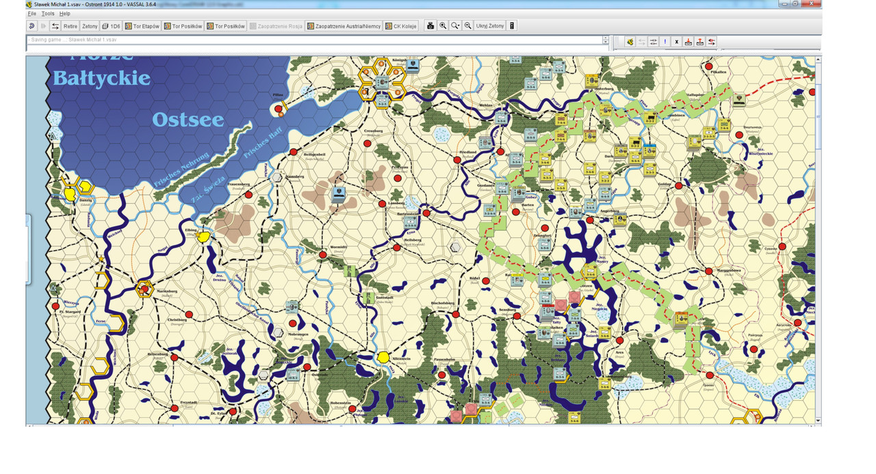Screen dimensions: 876x474
Task: Click the yellow-green hand icon in piece toolbar
Action: [x=630, y=42]
